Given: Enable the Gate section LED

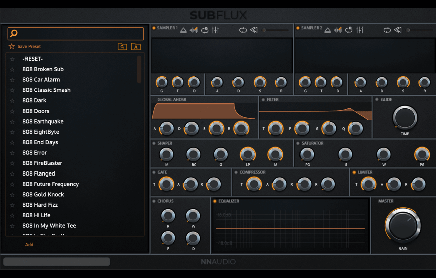Looking at the screenshot, I should click(x=154, y=172).
